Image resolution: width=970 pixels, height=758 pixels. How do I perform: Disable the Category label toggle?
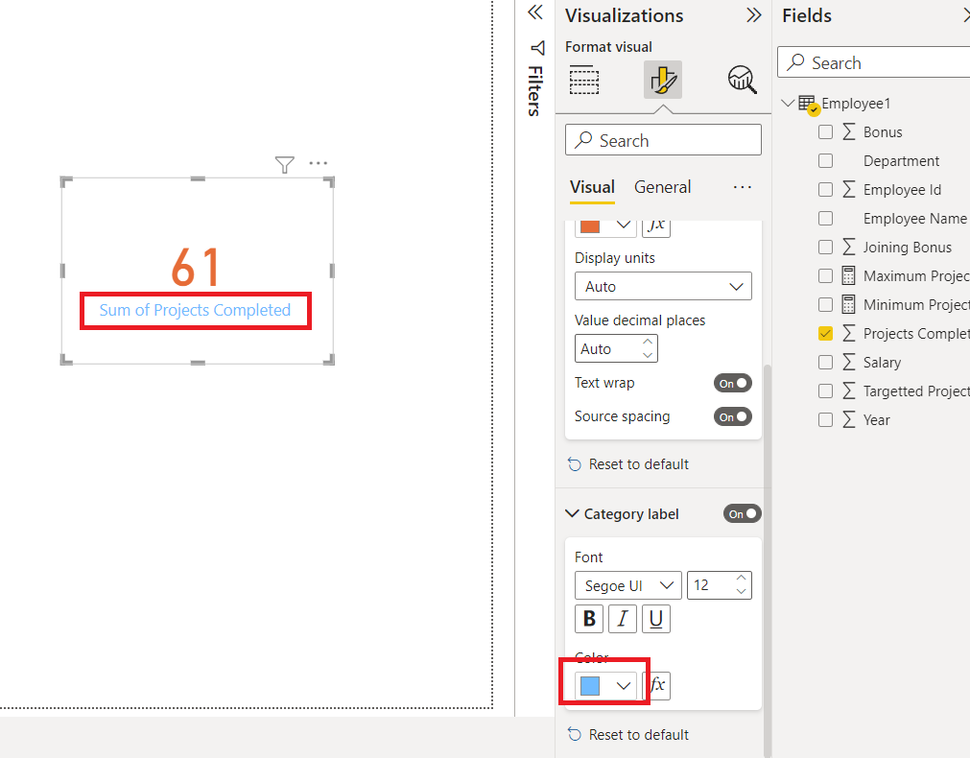[x=742, y=513]
